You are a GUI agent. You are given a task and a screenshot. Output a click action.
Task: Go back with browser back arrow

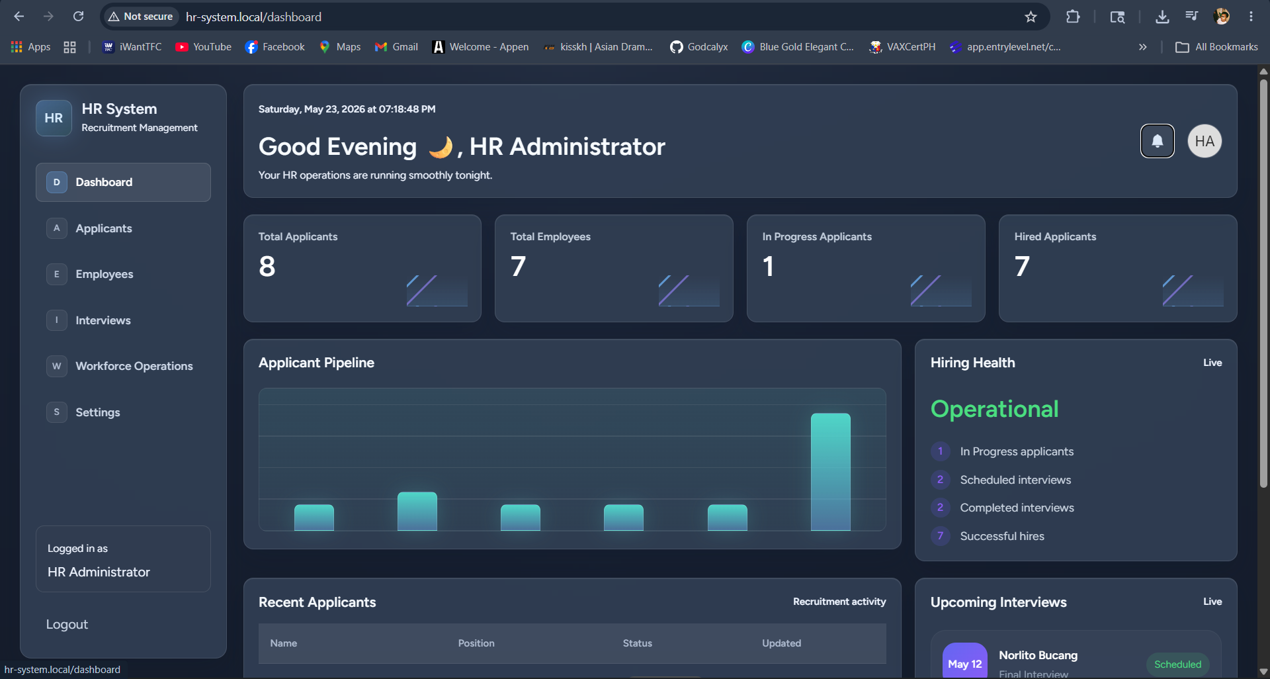coord(19,17)
